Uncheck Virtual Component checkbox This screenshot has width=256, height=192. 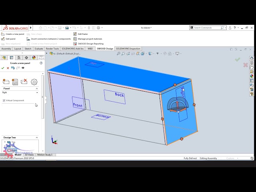(4, 100)
